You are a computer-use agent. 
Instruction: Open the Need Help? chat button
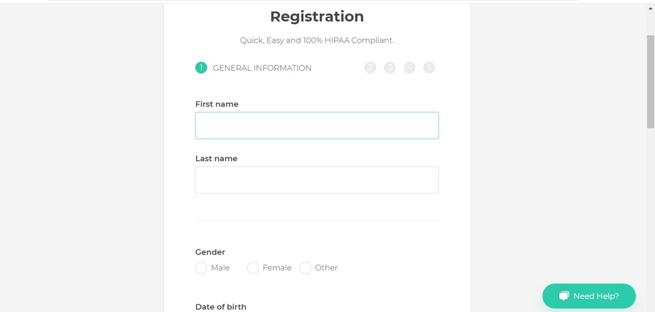click(x=589, y=296)
